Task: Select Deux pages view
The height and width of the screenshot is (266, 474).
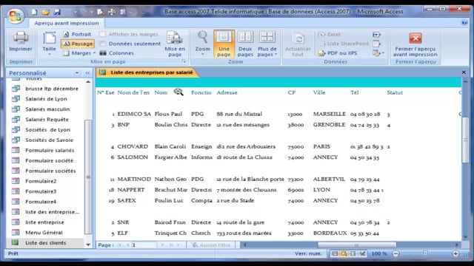Action: 245,44
